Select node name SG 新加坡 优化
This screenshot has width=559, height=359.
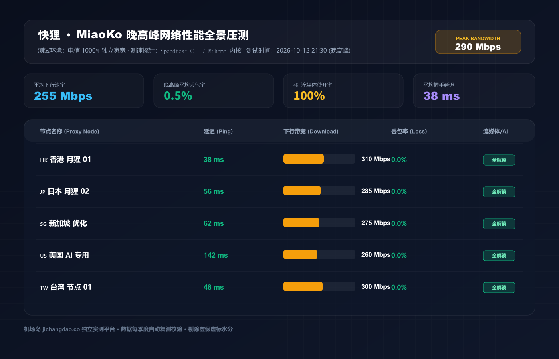[63, 223]
